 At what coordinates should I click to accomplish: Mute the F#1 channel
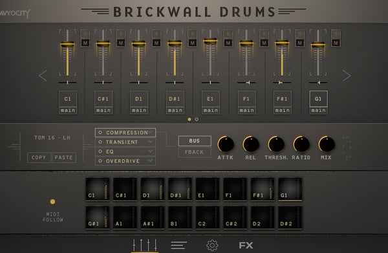pyautogui.click(x=299, y=43)
